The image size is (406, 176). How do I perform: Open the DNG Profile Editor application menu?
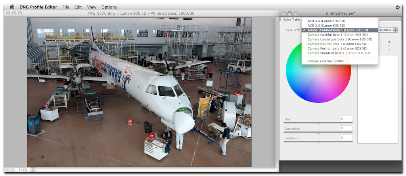coord(38,7)
